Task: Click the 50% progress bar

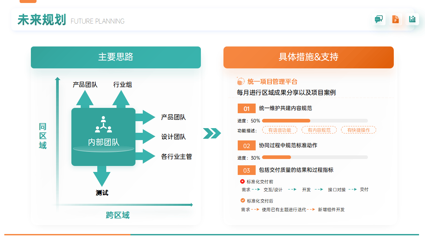Action: (315, 121)
